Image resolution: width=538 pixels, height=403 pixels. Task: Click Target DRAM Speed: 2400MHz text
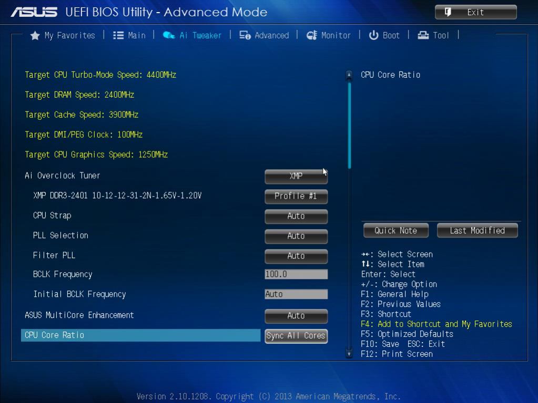click(x=79, y=95)
